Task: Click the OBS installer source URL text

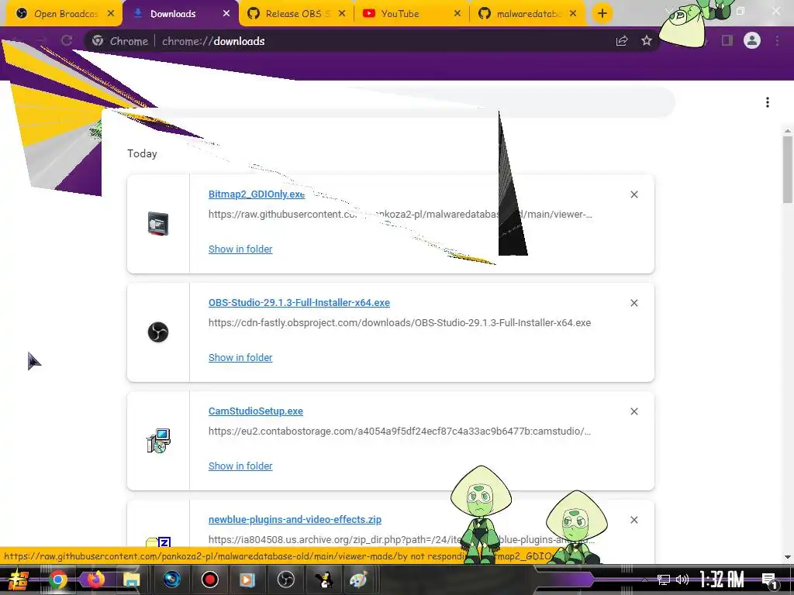Action: coord(399,323)
